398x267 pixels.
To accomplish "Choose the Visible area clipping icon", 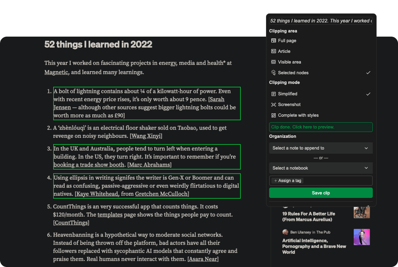I will pos(273,62).
